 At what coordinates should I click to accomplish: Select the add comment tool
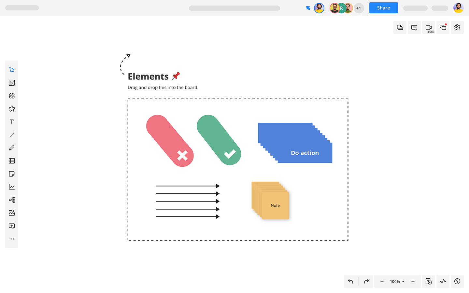tap(12, 226)
